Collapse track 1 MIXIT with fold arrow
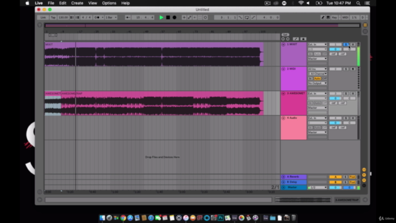 tap(283, 44)
